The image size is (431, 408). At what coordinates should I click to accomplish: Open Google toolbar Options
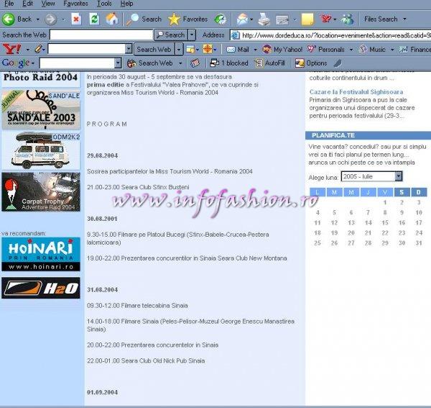click(310, 63)
